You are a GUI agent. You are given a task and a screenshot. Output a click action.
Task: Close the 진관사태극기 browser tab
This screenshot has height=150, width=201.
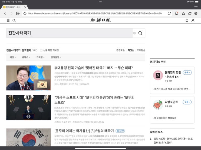25,7
